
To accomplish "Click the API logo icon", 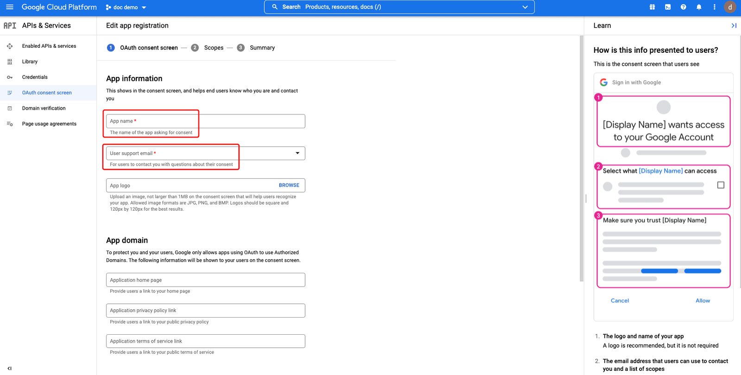I will tap(10, 25).
